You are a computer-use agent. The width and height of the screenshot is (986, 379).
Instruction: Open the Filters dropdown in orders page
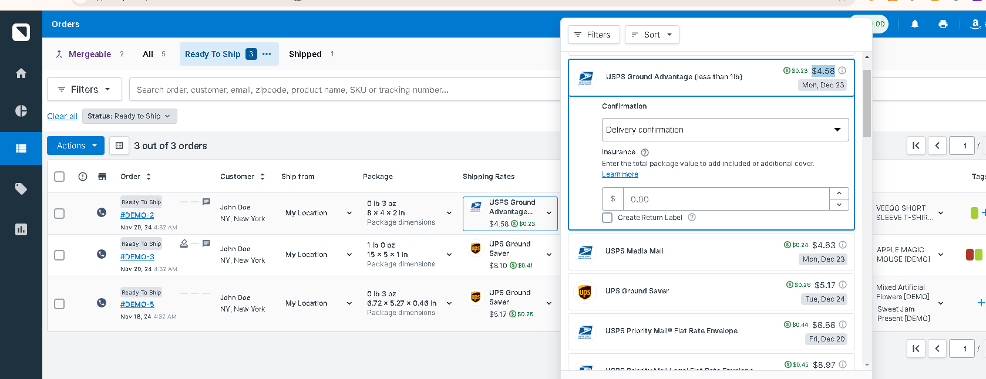click(85, 89)
